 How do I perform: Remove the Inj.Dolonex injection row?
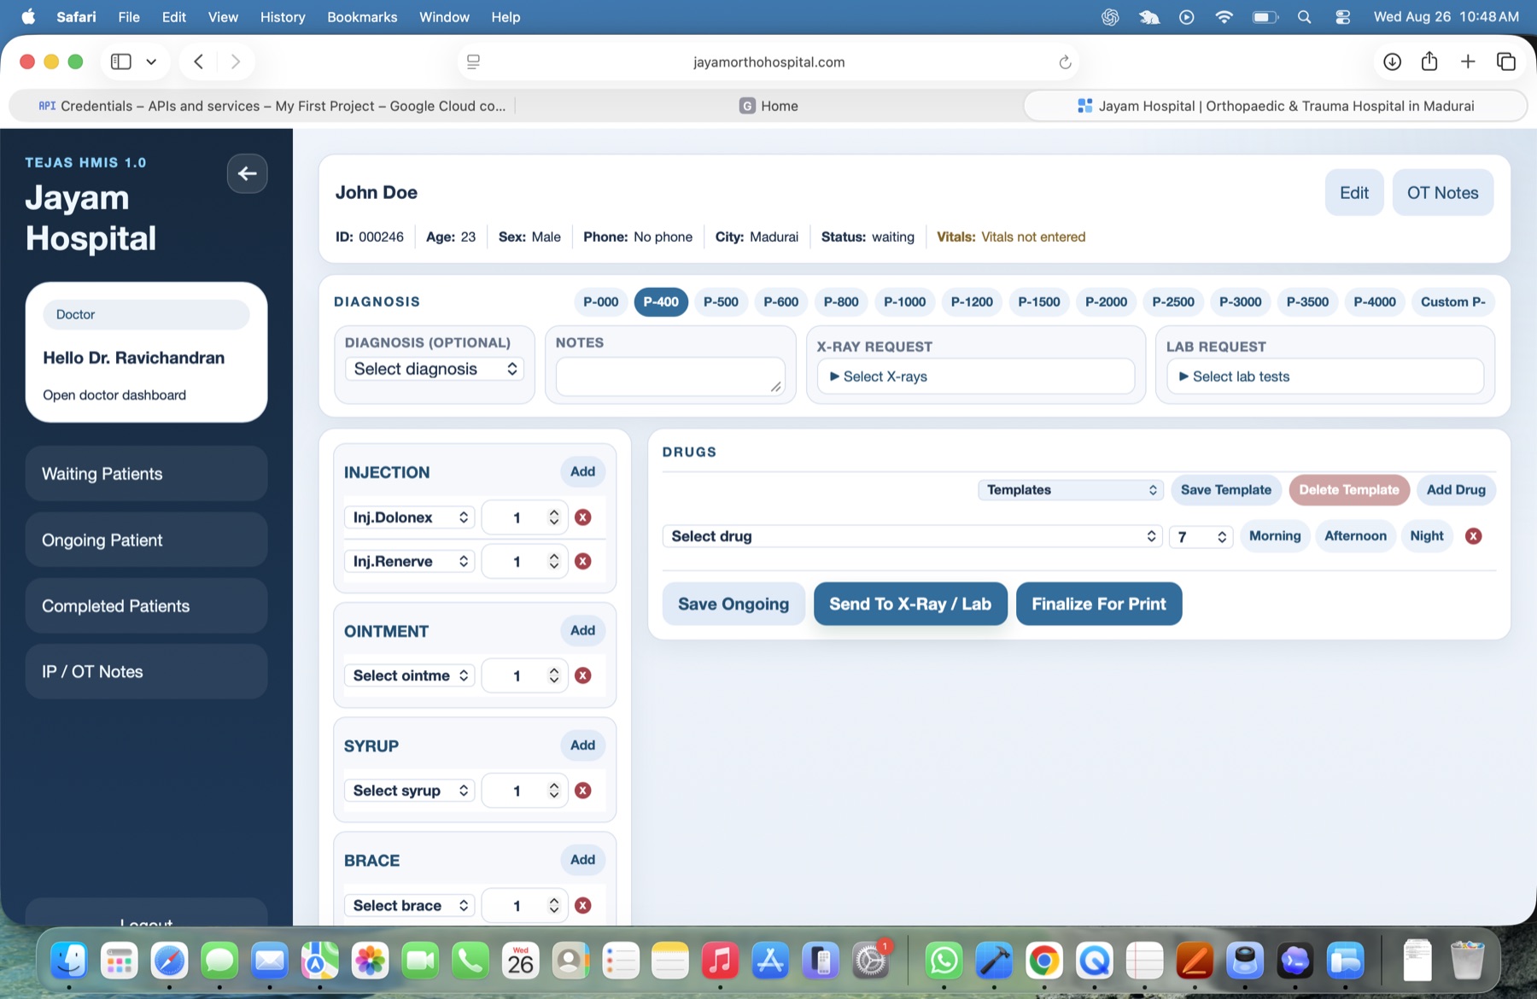point(583,517)
